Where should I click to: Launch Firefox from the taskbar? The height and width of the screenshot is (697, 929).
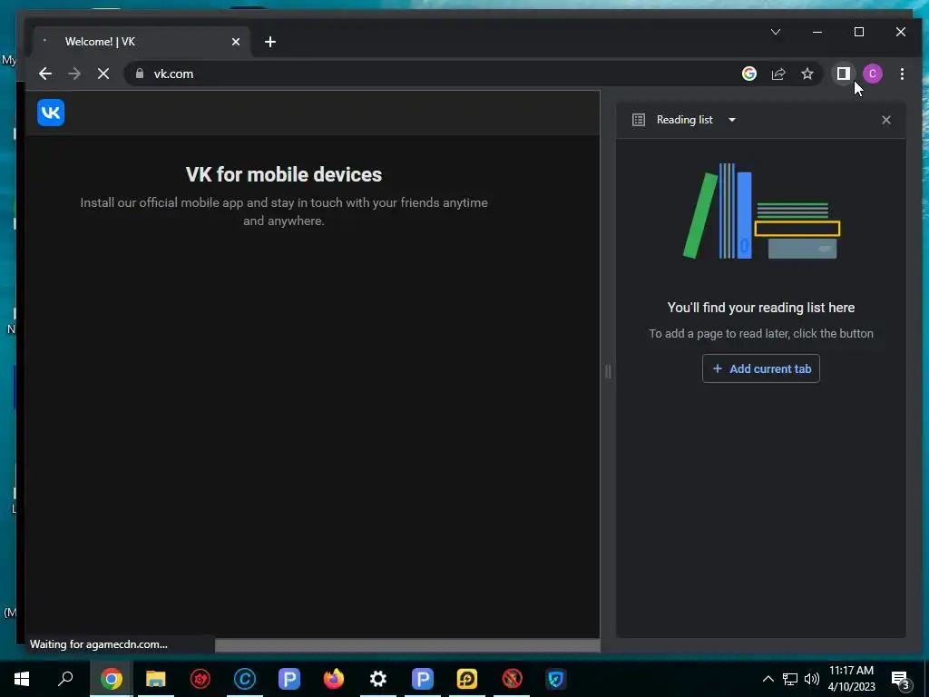(334, 679)
